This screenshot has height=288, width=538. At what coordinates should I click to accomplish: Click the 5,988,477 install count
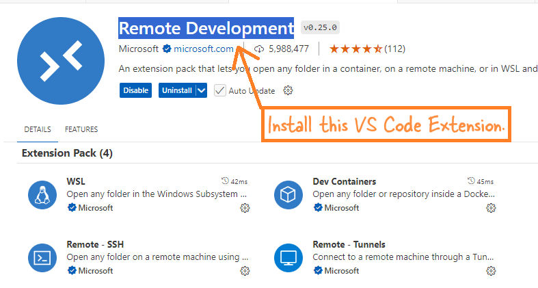click(288, 49)
